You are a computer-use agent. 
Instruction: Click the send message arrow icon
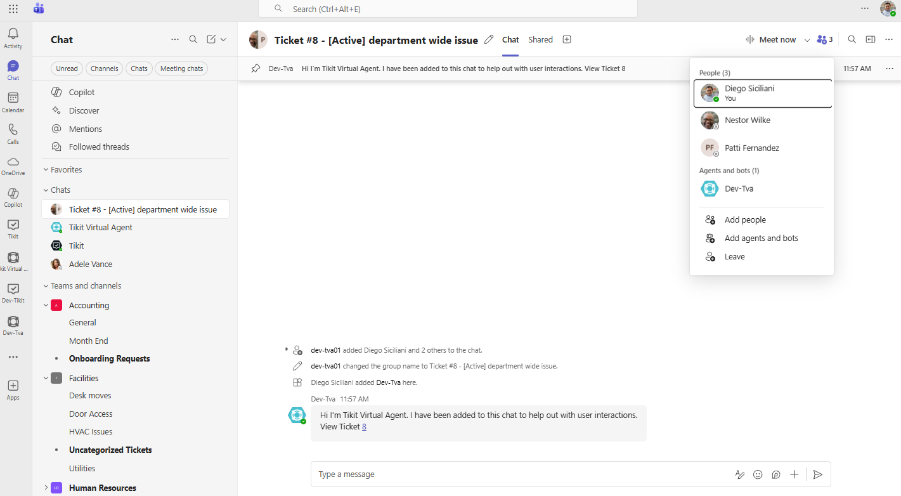coord(818,474)
